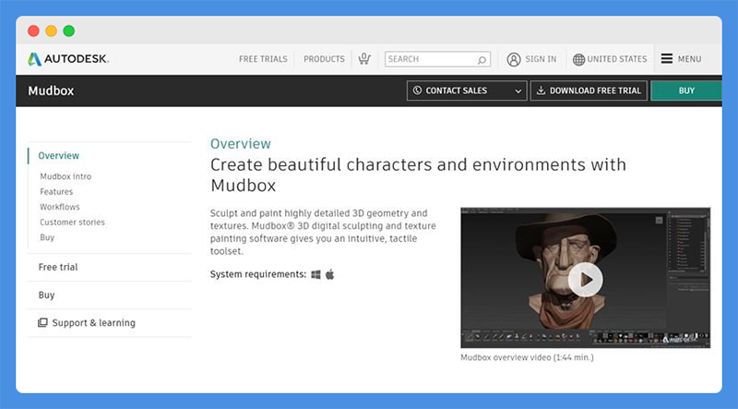Play the Mudbox overview video
Image resolution: width=738 pixels, height=409 pixels.
click(x=585, y=280)
